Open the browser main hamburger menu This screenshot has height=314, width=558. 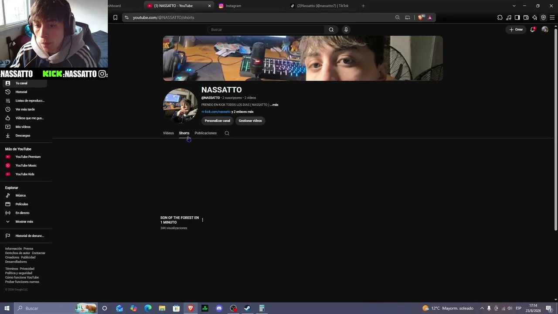[x=552, y=17]
